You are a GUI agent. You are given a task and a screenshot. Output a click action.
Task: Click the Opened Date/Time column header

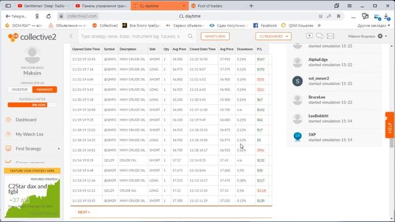[x=86, y=49]
